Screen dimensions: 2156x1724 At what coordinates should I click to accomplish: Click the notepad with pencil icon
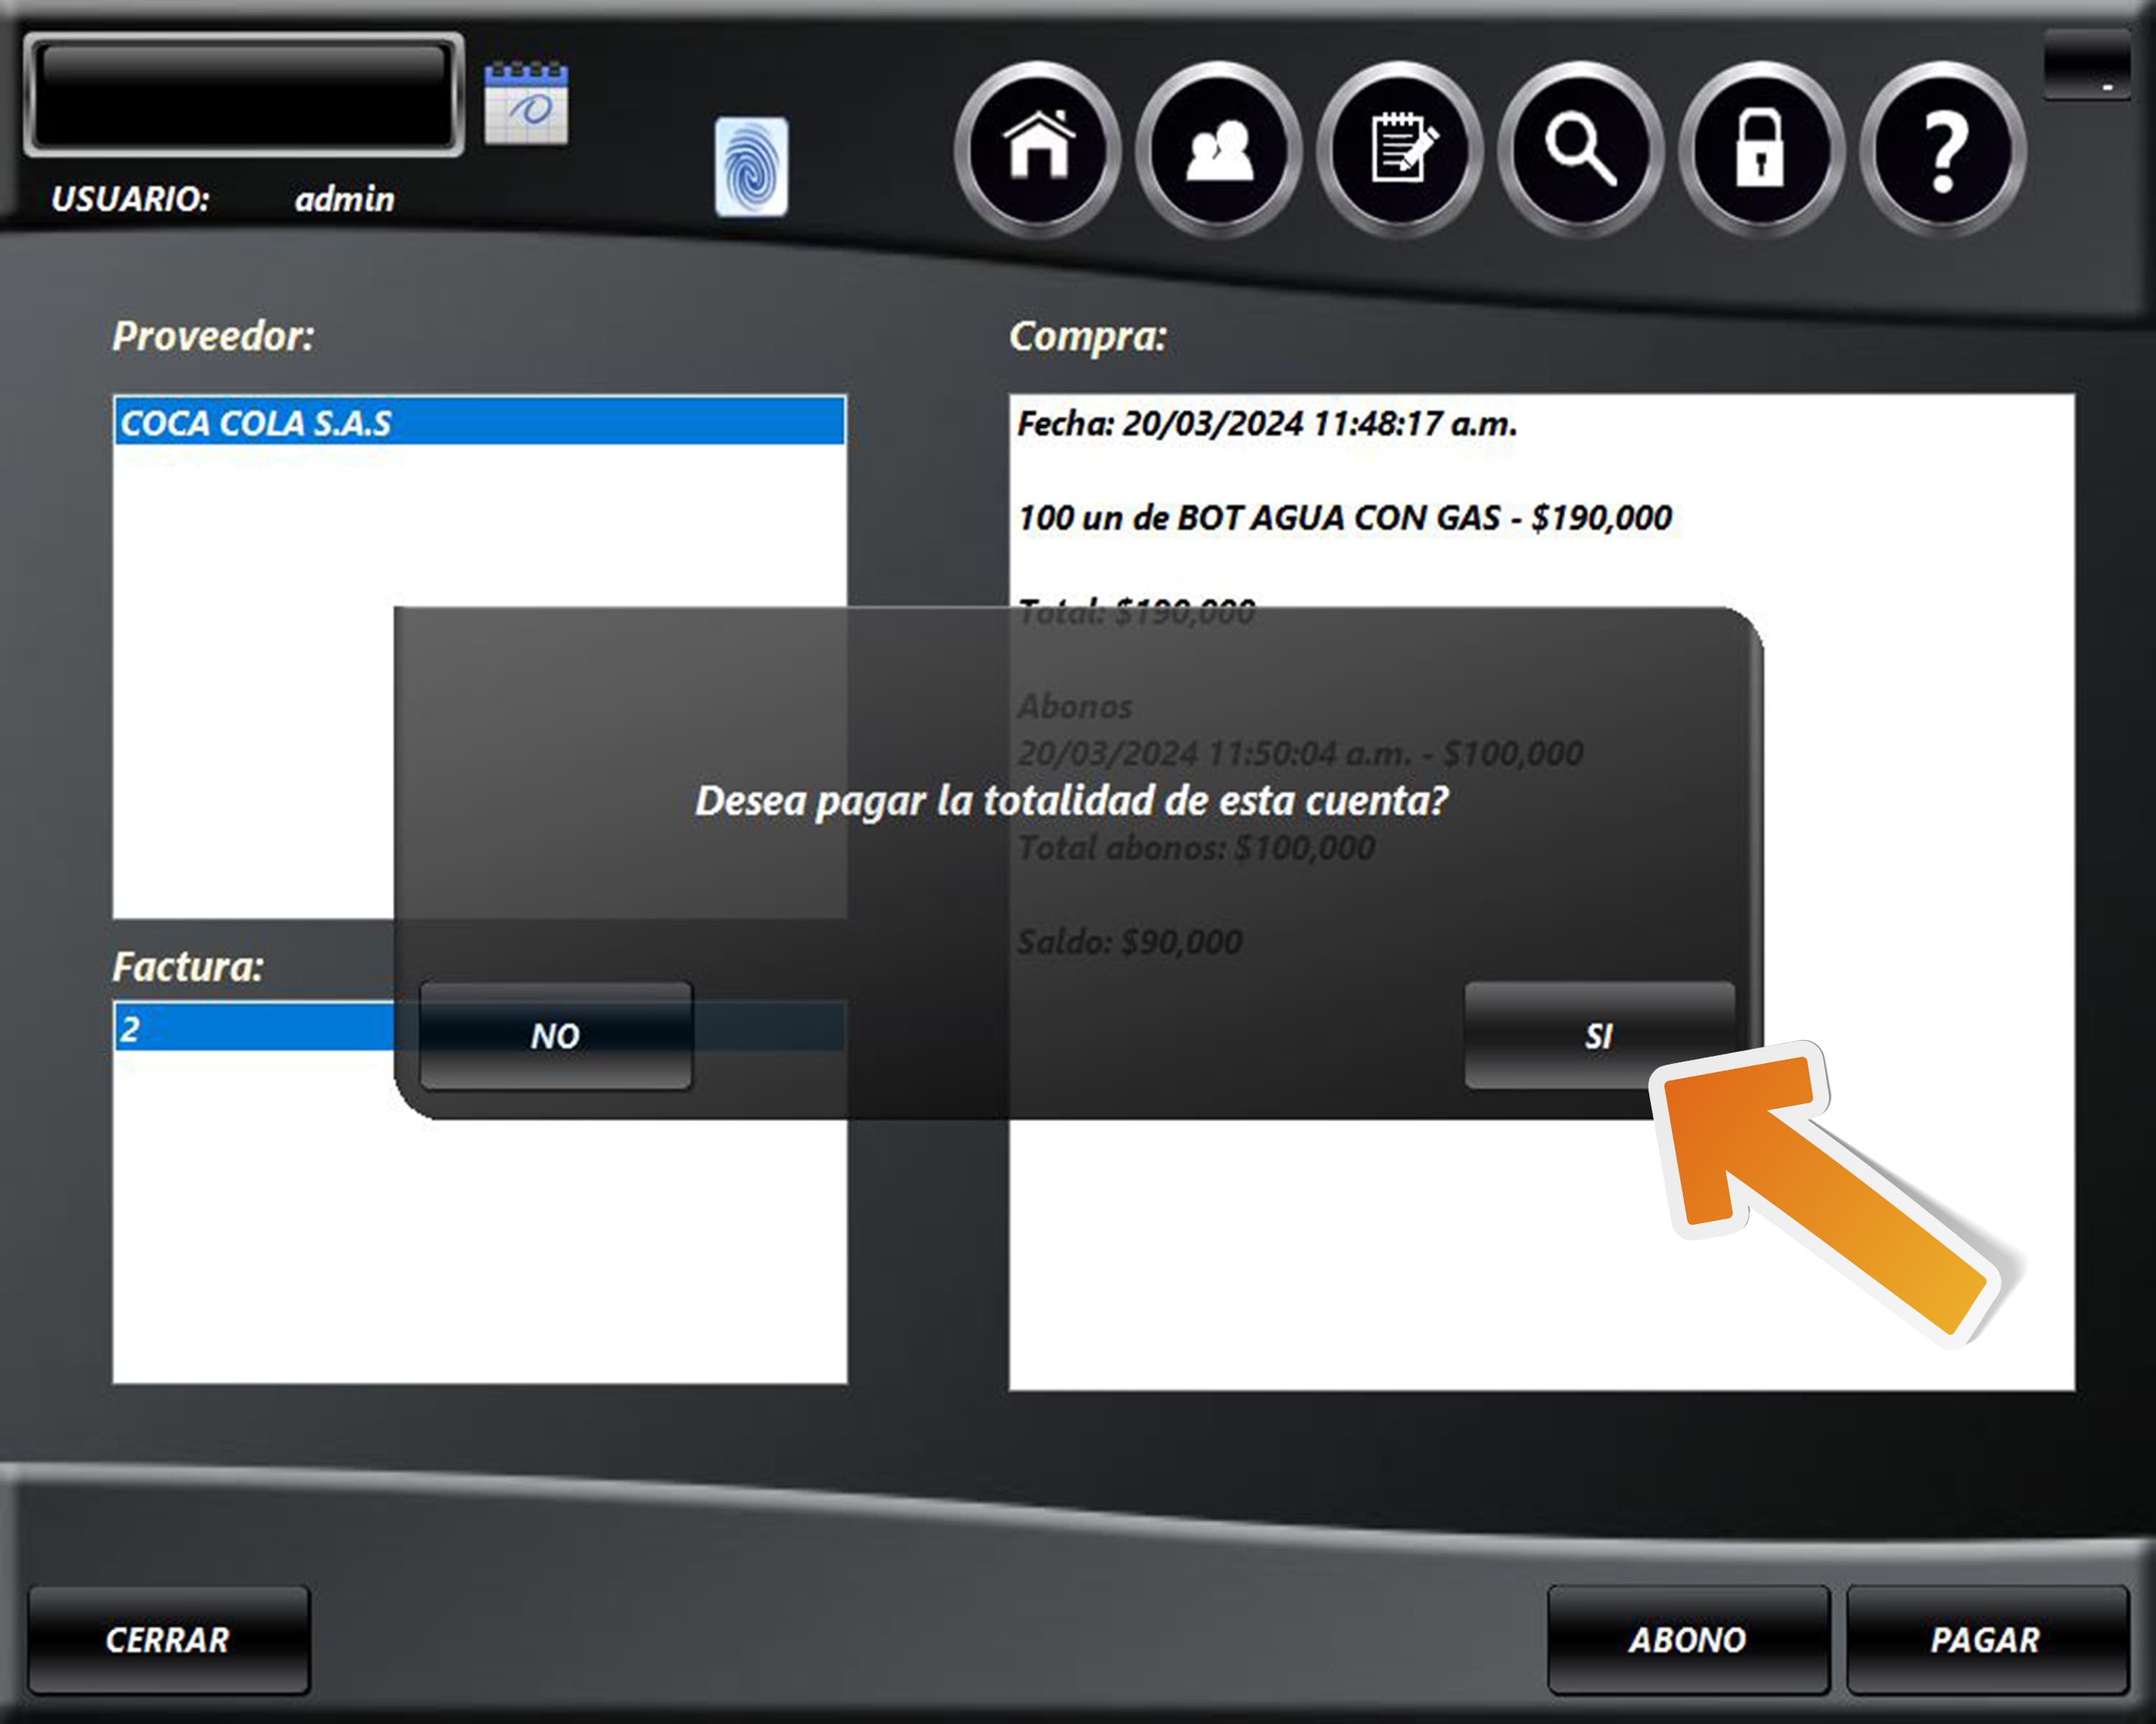coord(1400,150)
